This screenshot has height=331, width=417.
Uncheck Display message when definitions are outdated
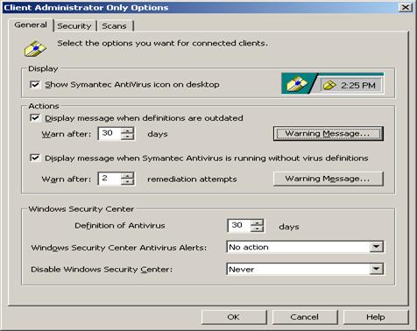tap(35, 118)
